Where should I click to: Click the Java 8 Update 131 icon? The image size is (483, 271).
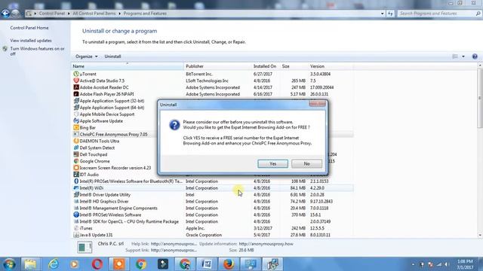coord(76,235)
